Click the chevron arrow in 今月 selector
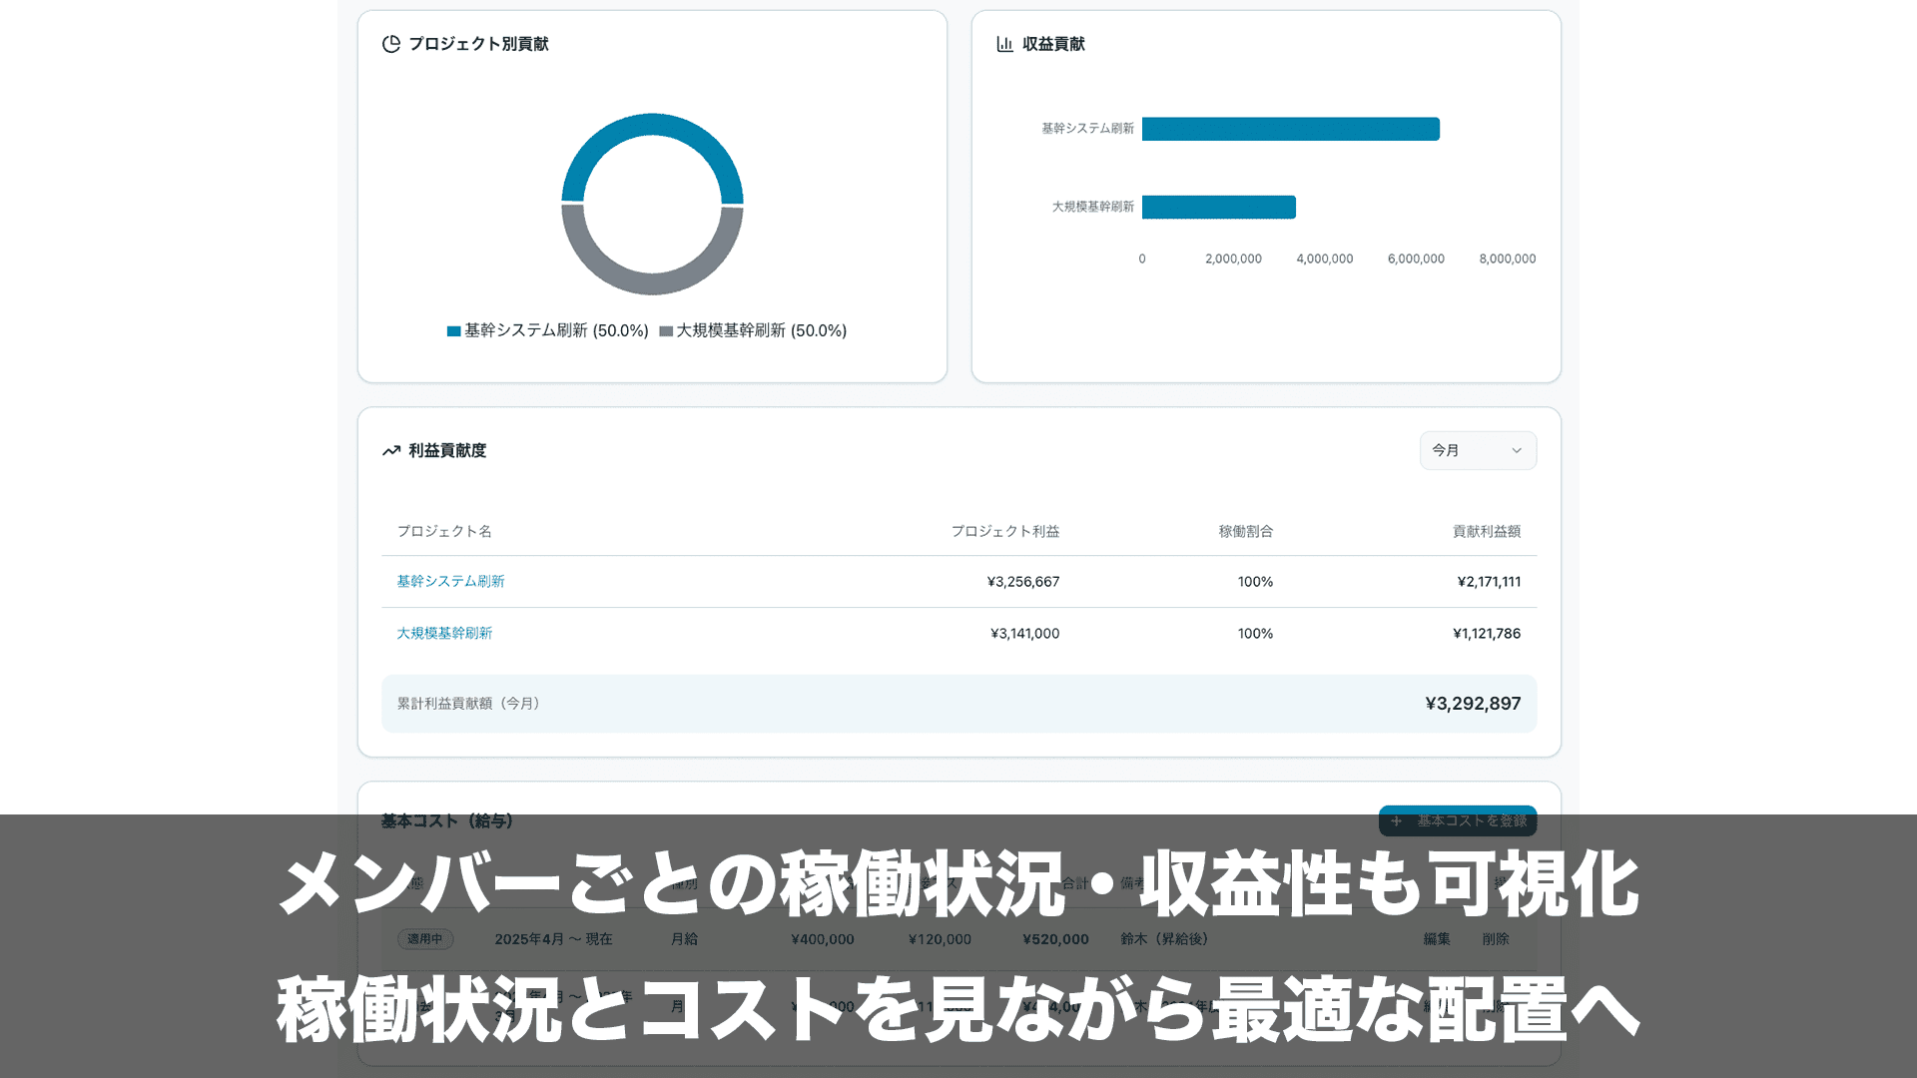This screenshot has width=1917, height=1078. click(x=1516, y=451)
